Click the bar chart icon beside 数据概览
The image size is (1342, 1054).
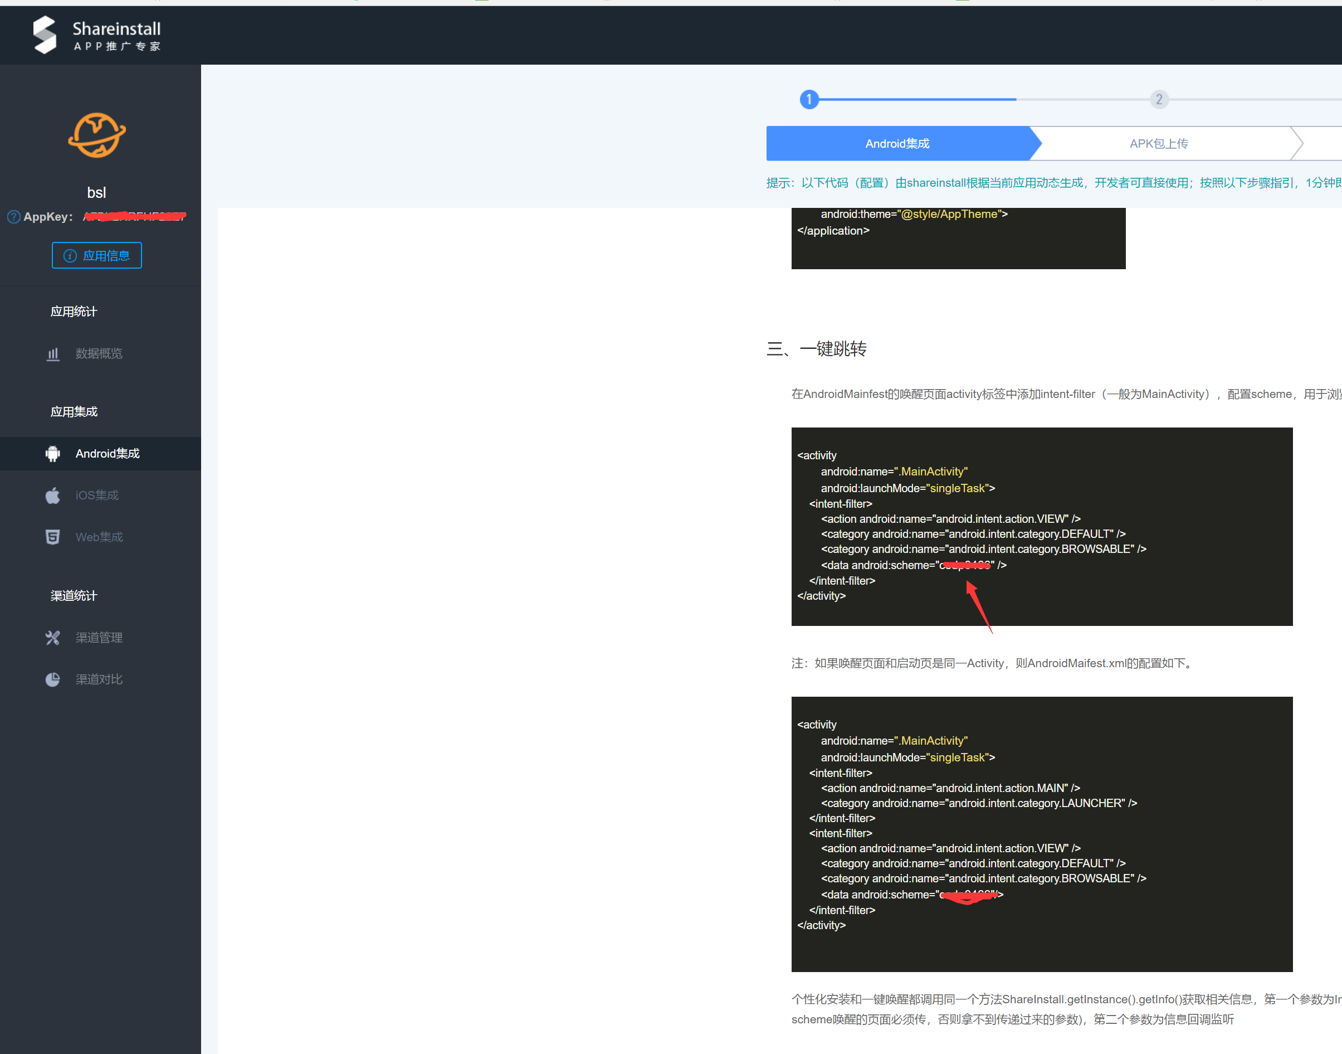53,353
